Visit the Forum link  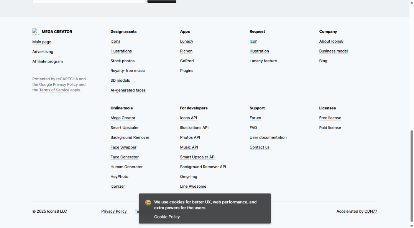tap(255, 118)
